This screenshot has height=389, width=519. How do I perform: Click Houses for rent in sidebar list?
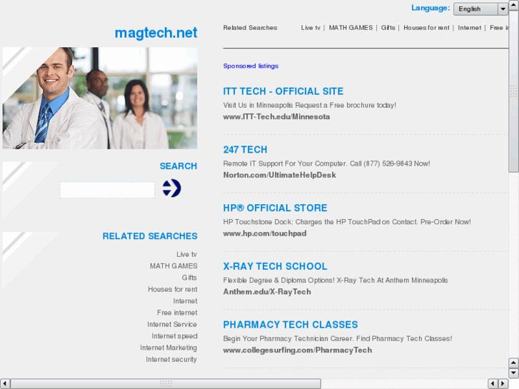point(173,289)
